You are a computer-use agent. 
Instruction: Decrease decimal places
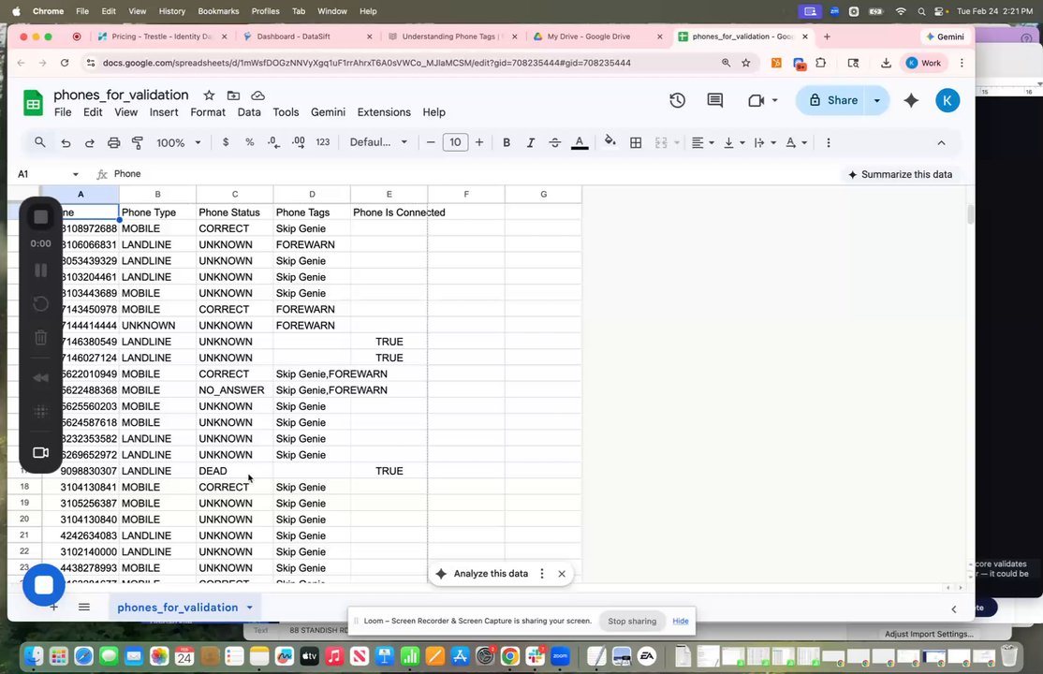point(273,142)
